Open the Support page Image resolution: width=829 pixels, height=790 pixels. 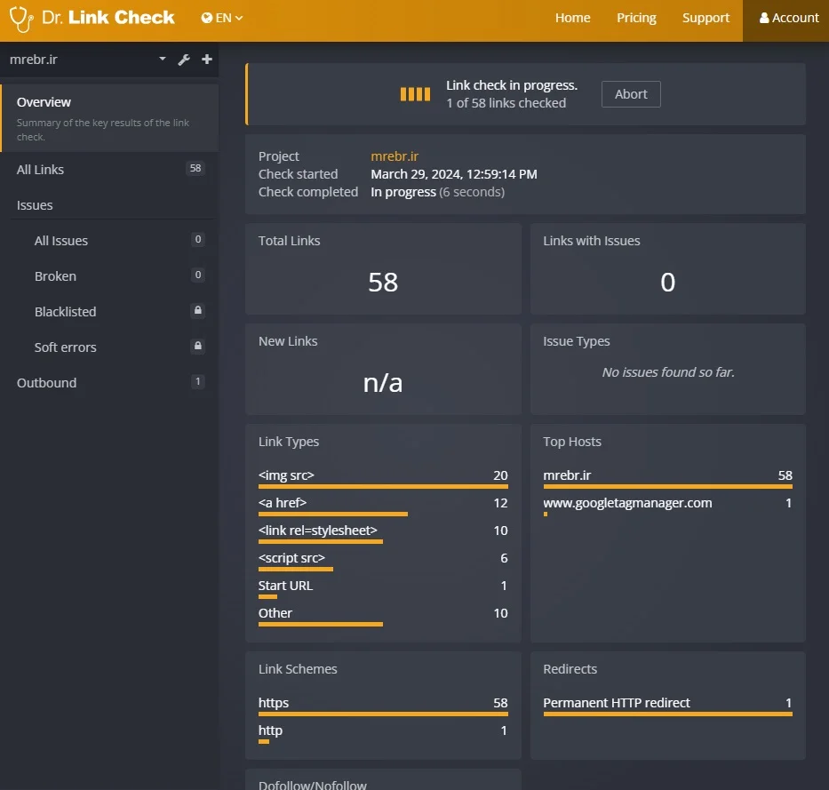coord(705,18)
